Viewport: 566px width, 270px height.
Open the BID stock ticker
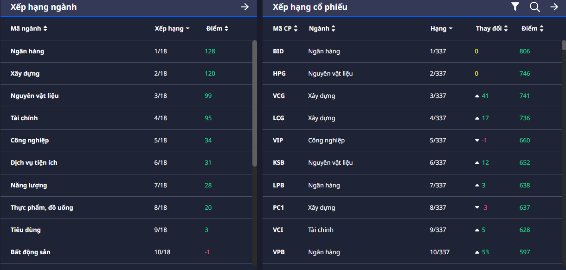[278, 51]
